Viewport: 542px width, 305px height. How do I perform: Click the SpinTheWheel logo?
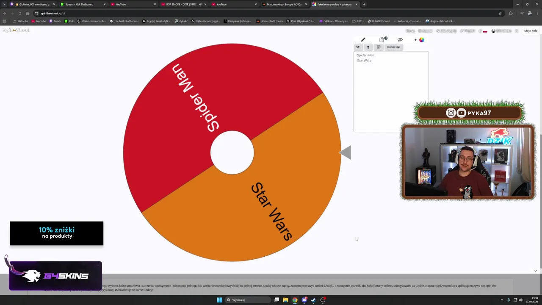coord(16,30)
